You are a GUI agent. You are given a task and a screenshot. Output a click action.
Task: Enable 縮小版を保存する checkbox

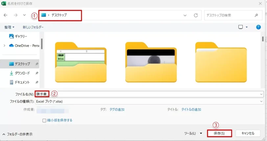point(44,120)
